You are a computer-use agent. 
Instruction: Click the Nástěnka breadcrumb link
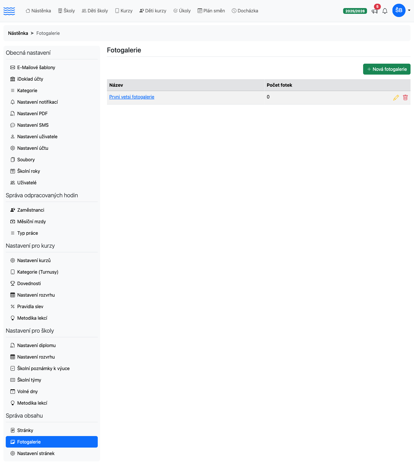point(18,33)
